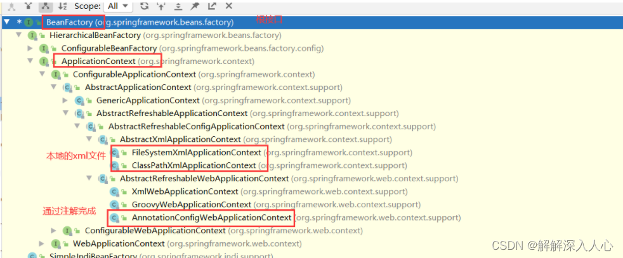Viewport: 623px width, 258px height.
Task: Click the class icon beside AbstractRefreshableConfigApplicationContext
Action: coord(91,127)
